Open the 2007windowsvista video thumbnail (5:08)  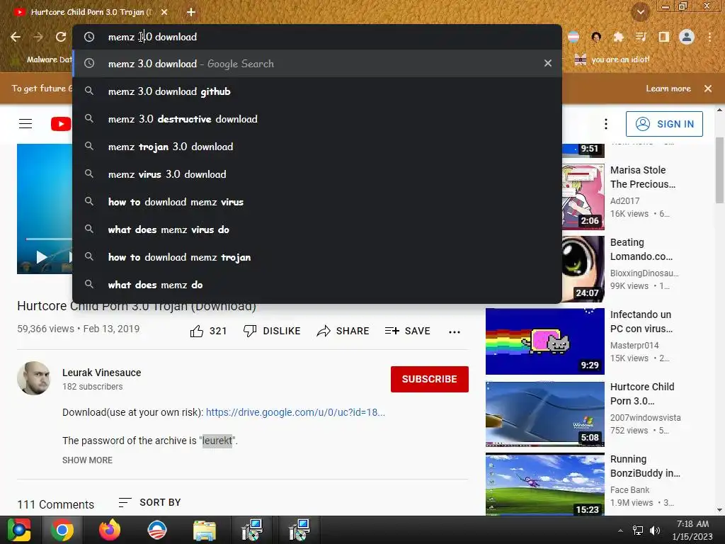[545, 414]
